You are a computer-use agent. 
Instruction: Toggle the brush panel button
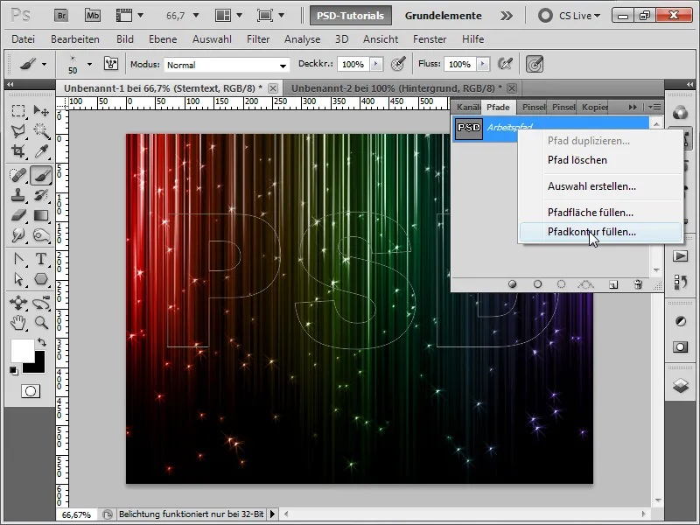click(111, 64)
